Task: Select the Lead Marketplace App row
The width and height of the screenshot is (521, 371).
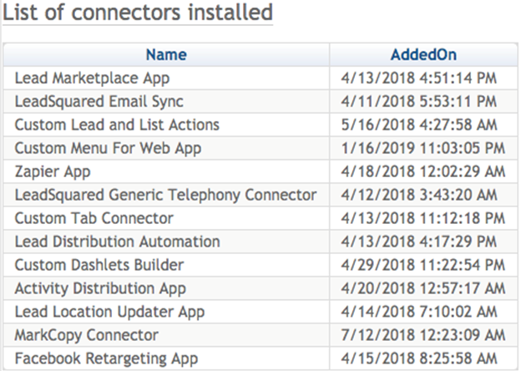Action: [x=93, y=79]
